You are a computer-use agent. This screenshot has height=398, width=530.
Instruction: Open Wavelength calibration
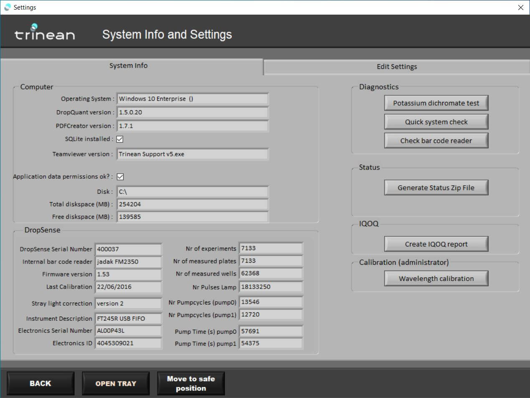436,279
